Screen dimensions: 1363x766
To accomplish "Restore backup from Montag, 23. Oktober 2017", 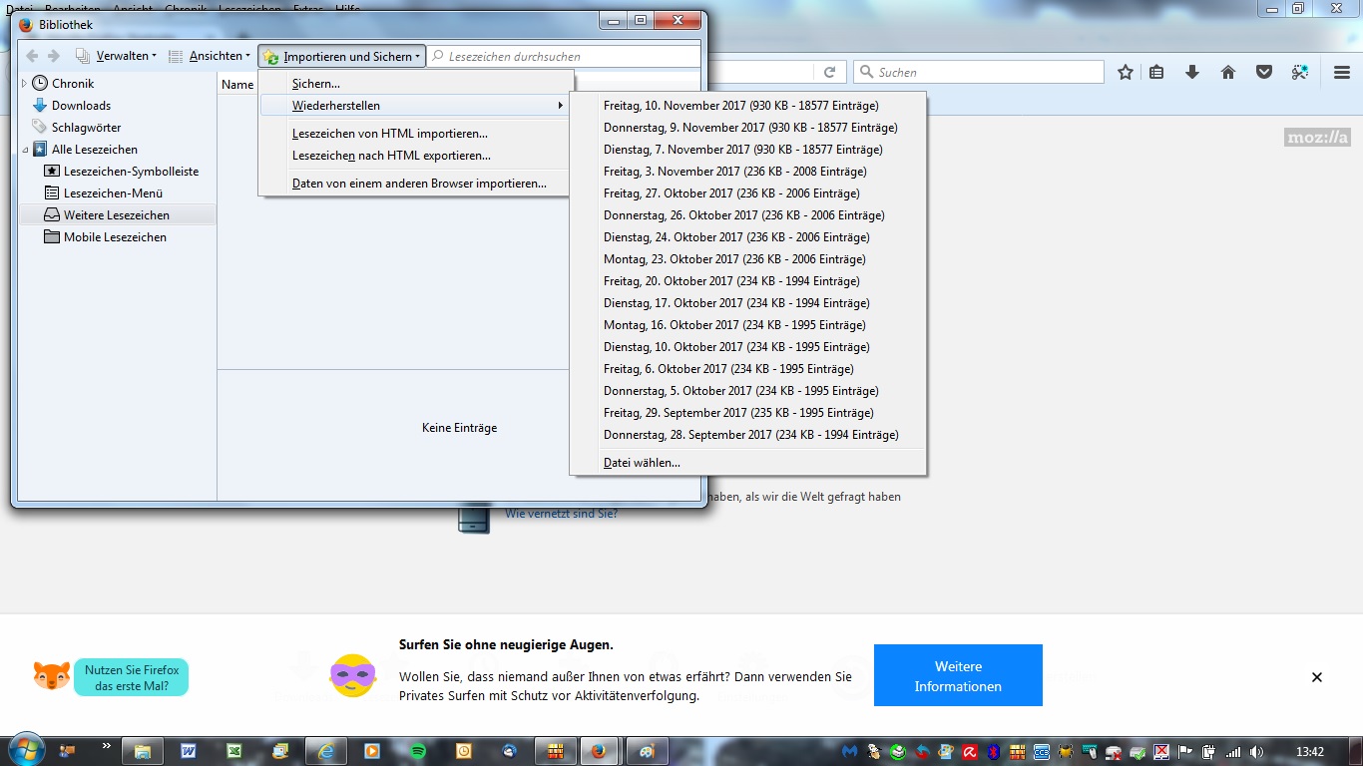I will tap(748, 259).
